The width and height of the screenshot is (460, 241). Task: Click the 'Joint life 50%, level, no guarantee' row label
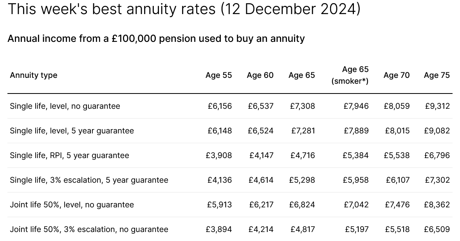pyautogui.click(x=72, y=205)
